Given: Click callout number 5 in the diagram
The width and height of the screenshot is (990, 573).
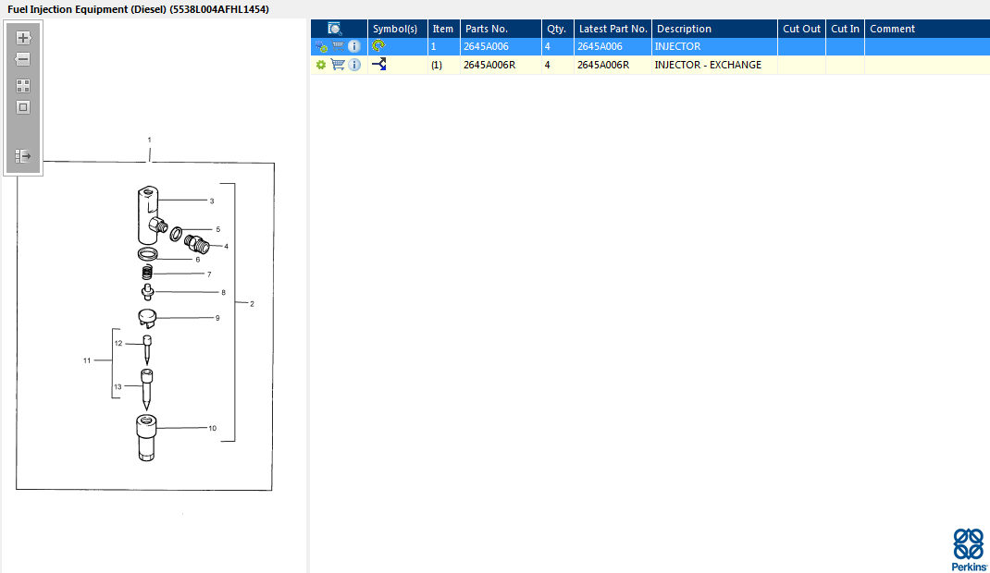Looking at the screenshot, I should point(217,229).
